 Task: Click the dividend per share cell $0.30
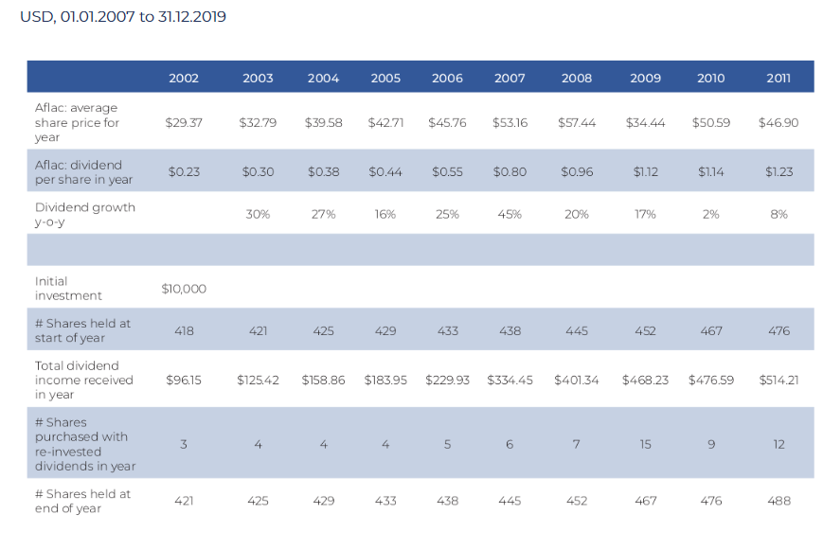tap(258, 172)
